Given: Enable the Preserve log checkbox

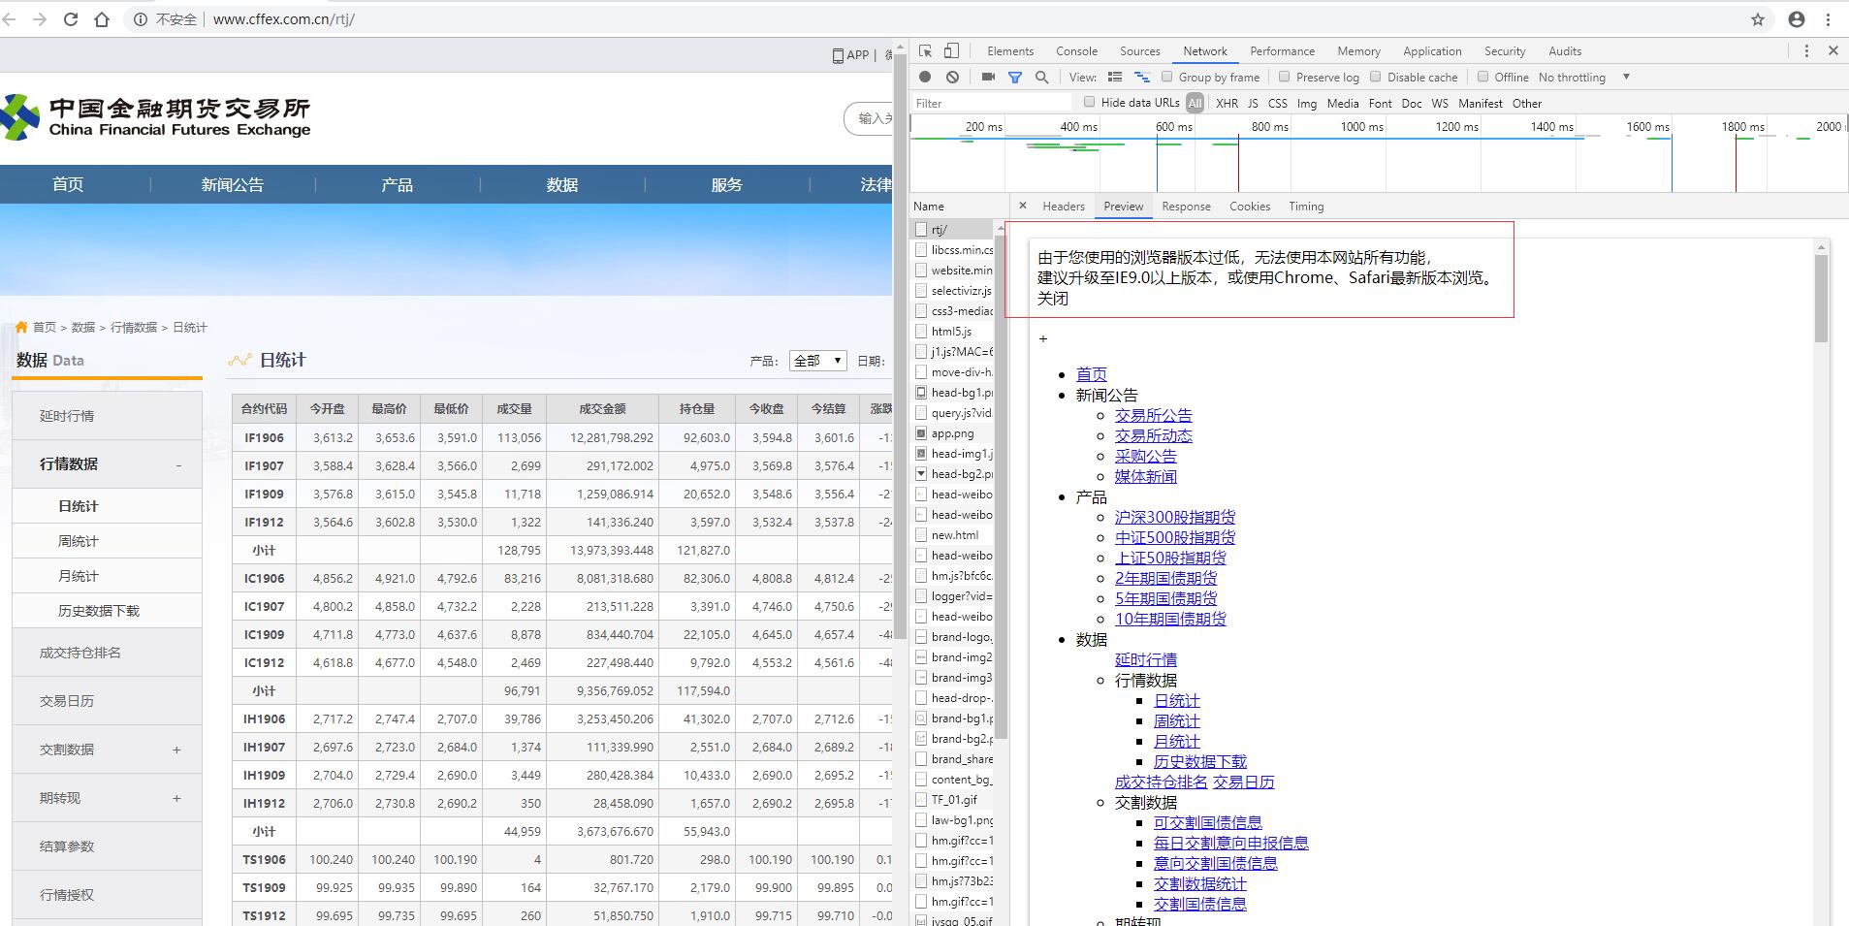Looking at the screenshot, I should pyautogui.click(x=1285, y=77).
